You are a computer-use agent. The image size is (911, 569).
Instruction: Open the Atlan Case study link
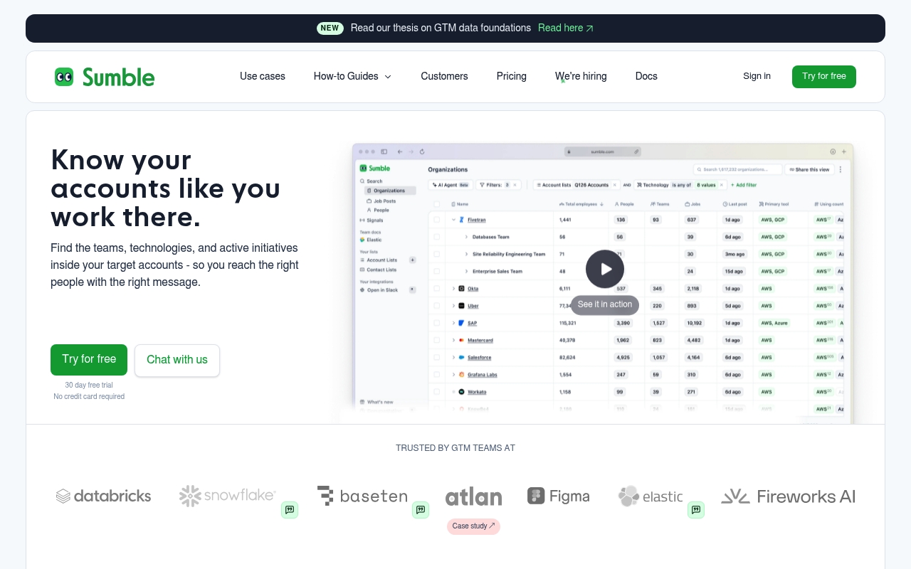click(x=473, y=526)
